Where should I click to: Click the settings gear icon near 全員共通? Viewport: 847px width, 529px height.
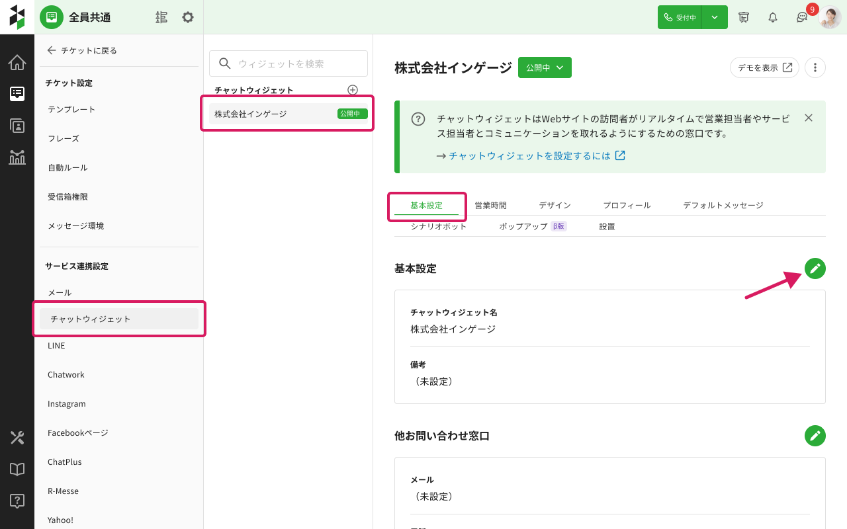[x=188, y=17]
